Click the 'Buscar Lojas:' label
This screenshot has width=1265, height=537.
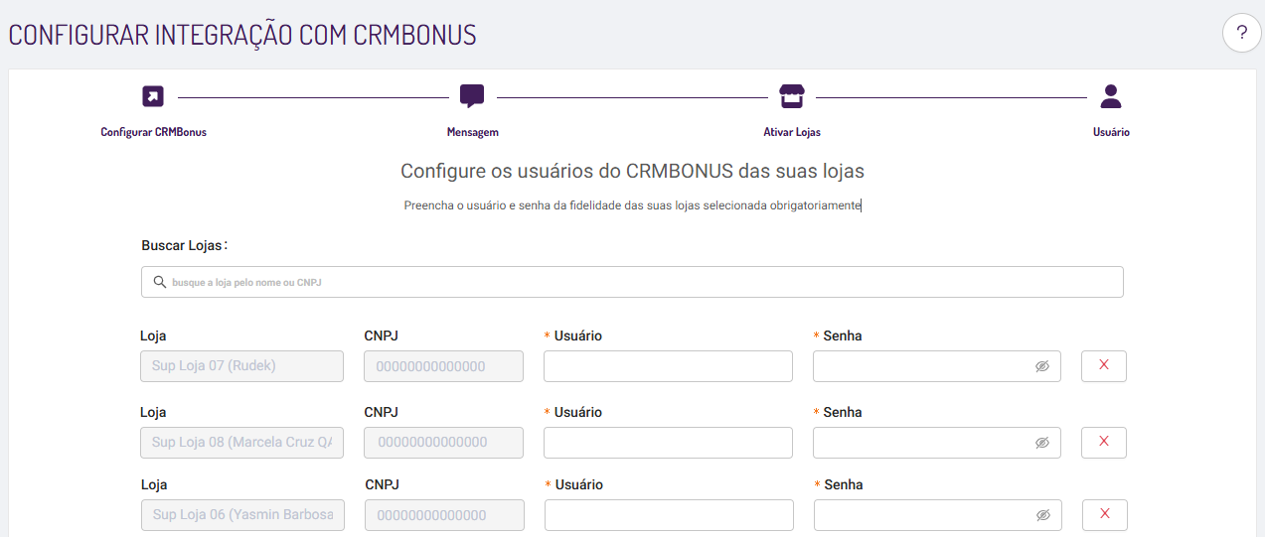point(185,245)
